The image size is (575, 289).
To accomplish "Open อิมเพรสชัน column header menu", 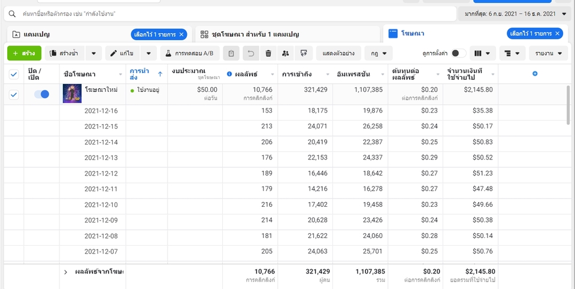I will (383, 74).
